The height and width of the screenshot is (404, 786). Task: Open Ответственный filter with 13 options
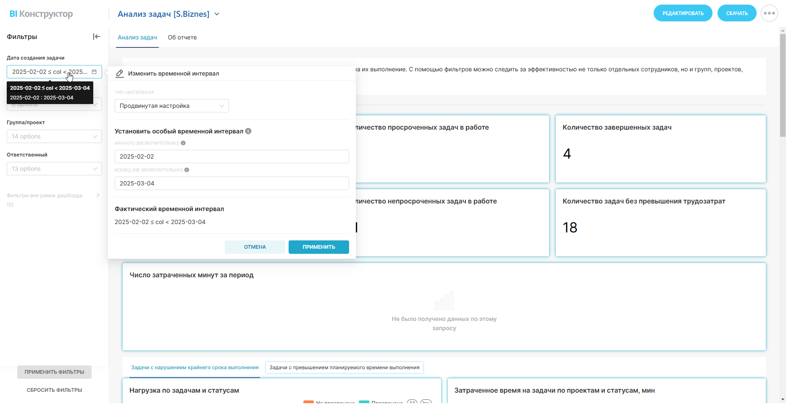click(54, 169)
